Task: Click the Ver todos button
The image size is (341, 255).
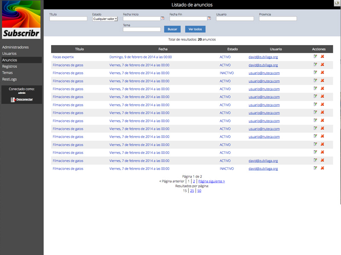Action: 195,29
